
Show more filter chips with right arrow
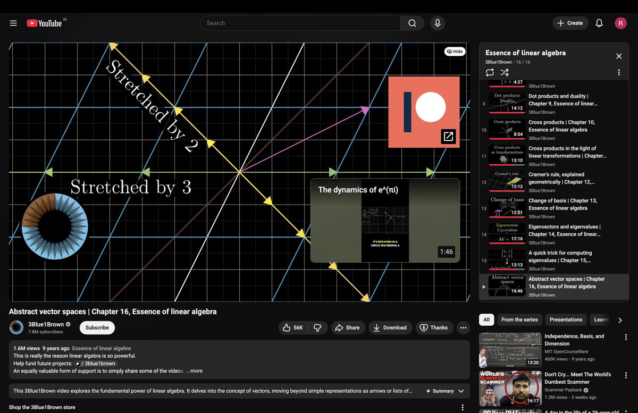click(620, 320)
